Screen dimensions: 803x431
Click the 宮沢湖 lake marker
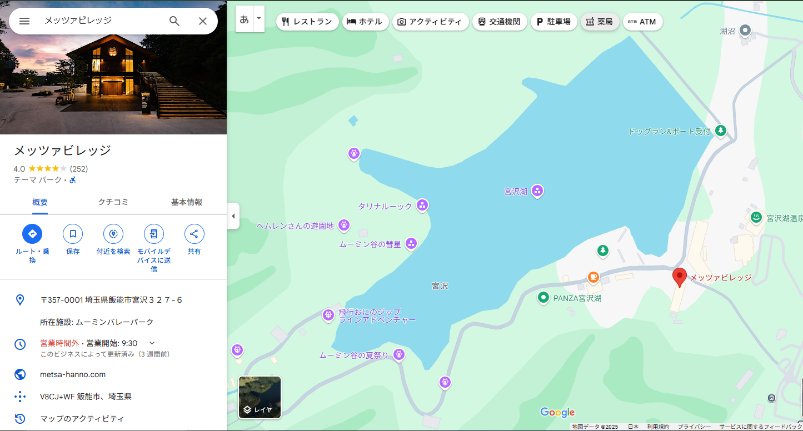pos(537,191)
